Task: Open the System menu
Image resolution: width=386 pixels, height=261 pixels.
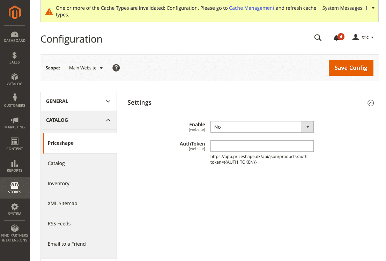Action: point(15,210)
